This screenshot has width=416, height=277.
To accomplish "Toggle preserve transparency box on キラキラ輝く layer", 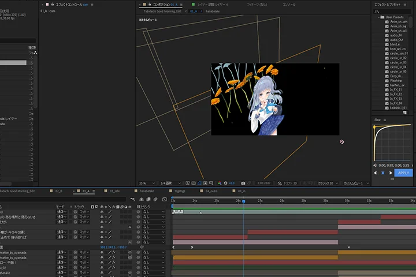I will 70,232.
